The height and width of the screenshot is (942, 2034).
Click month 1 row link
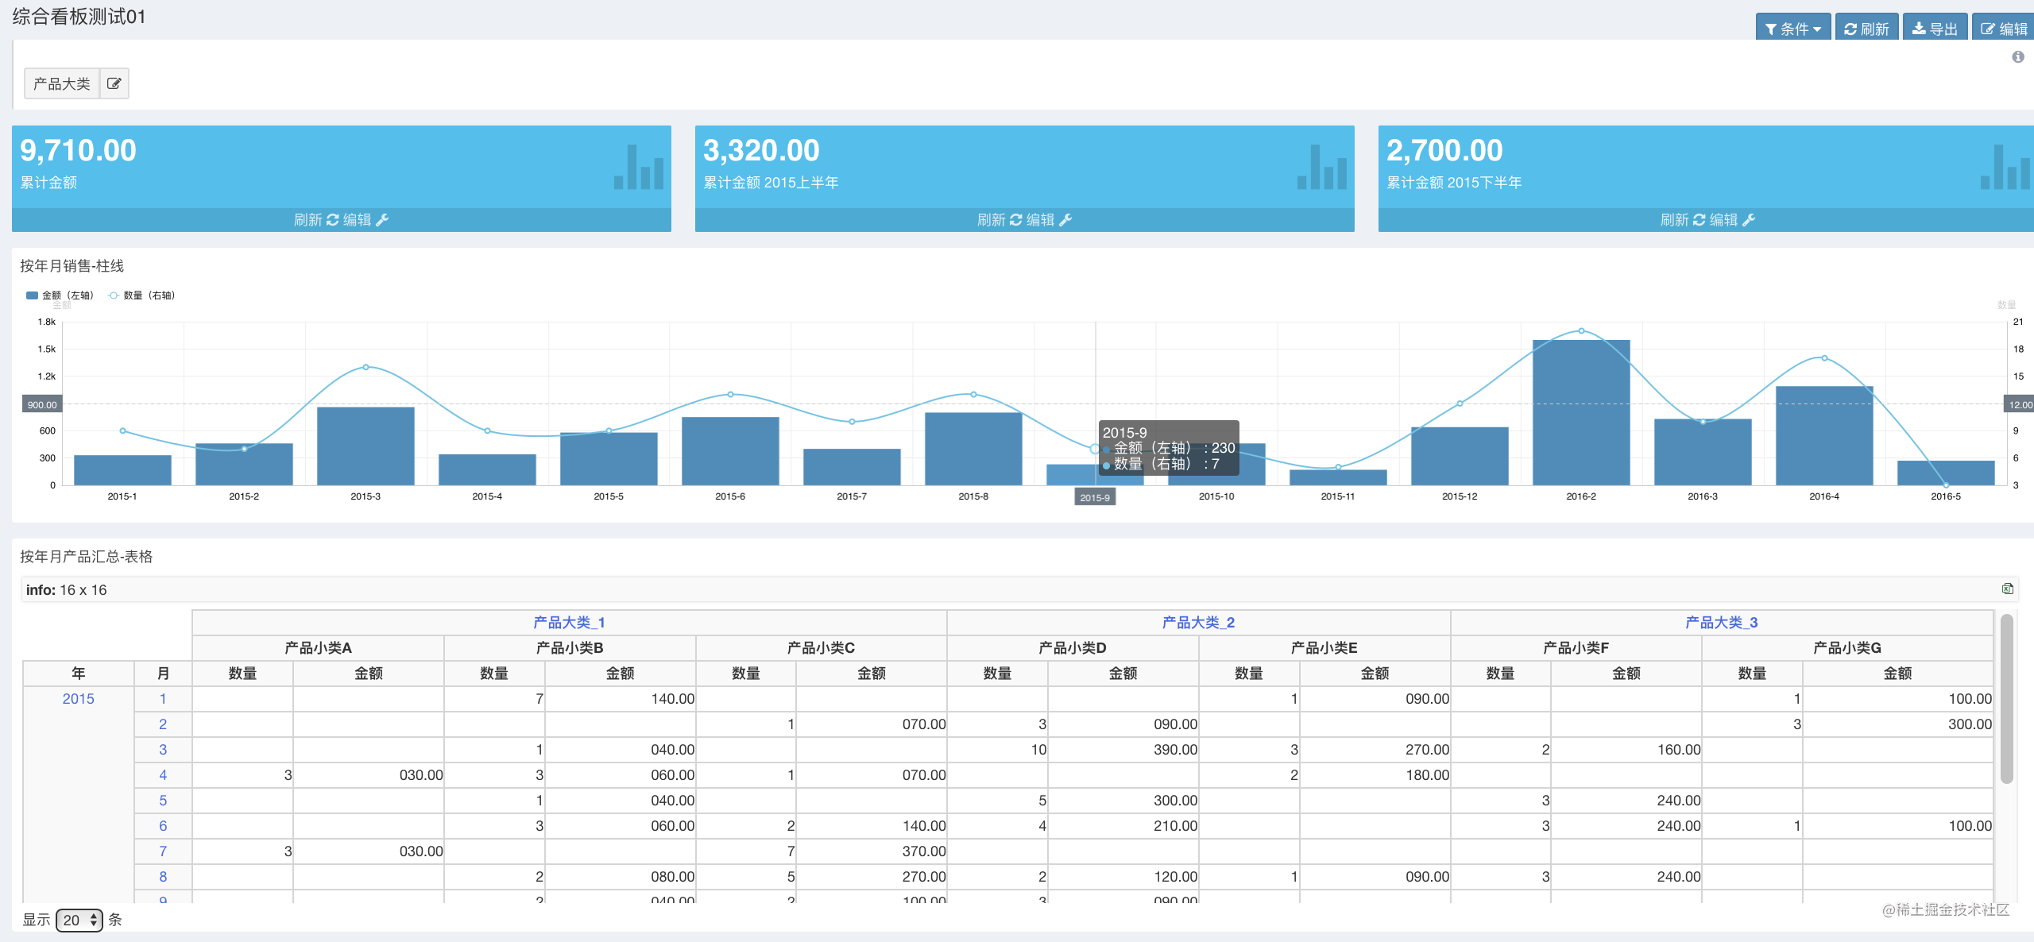pyautogui.click(x=163, y=699)
